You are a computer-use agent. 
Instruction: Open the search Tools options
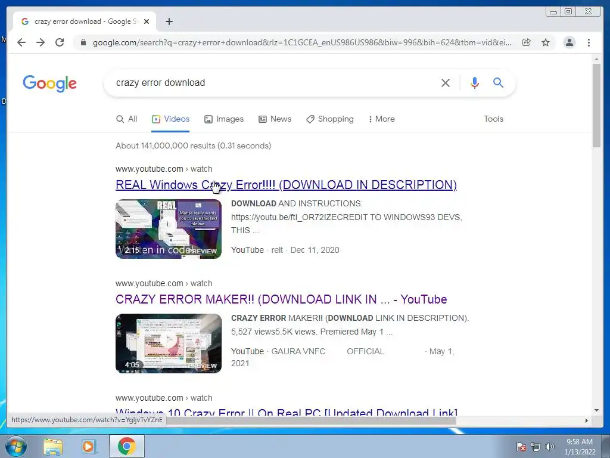pyautogui.click(x=493, y=119)
